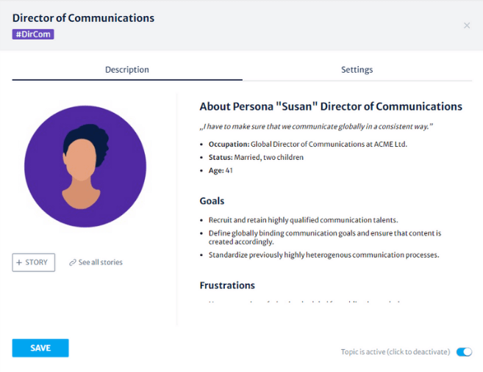Image resolution: width=483 pixels, height=372 pixels.
Task: Click the chain link icon beside See all stories
Action: (x=73, y=263)
